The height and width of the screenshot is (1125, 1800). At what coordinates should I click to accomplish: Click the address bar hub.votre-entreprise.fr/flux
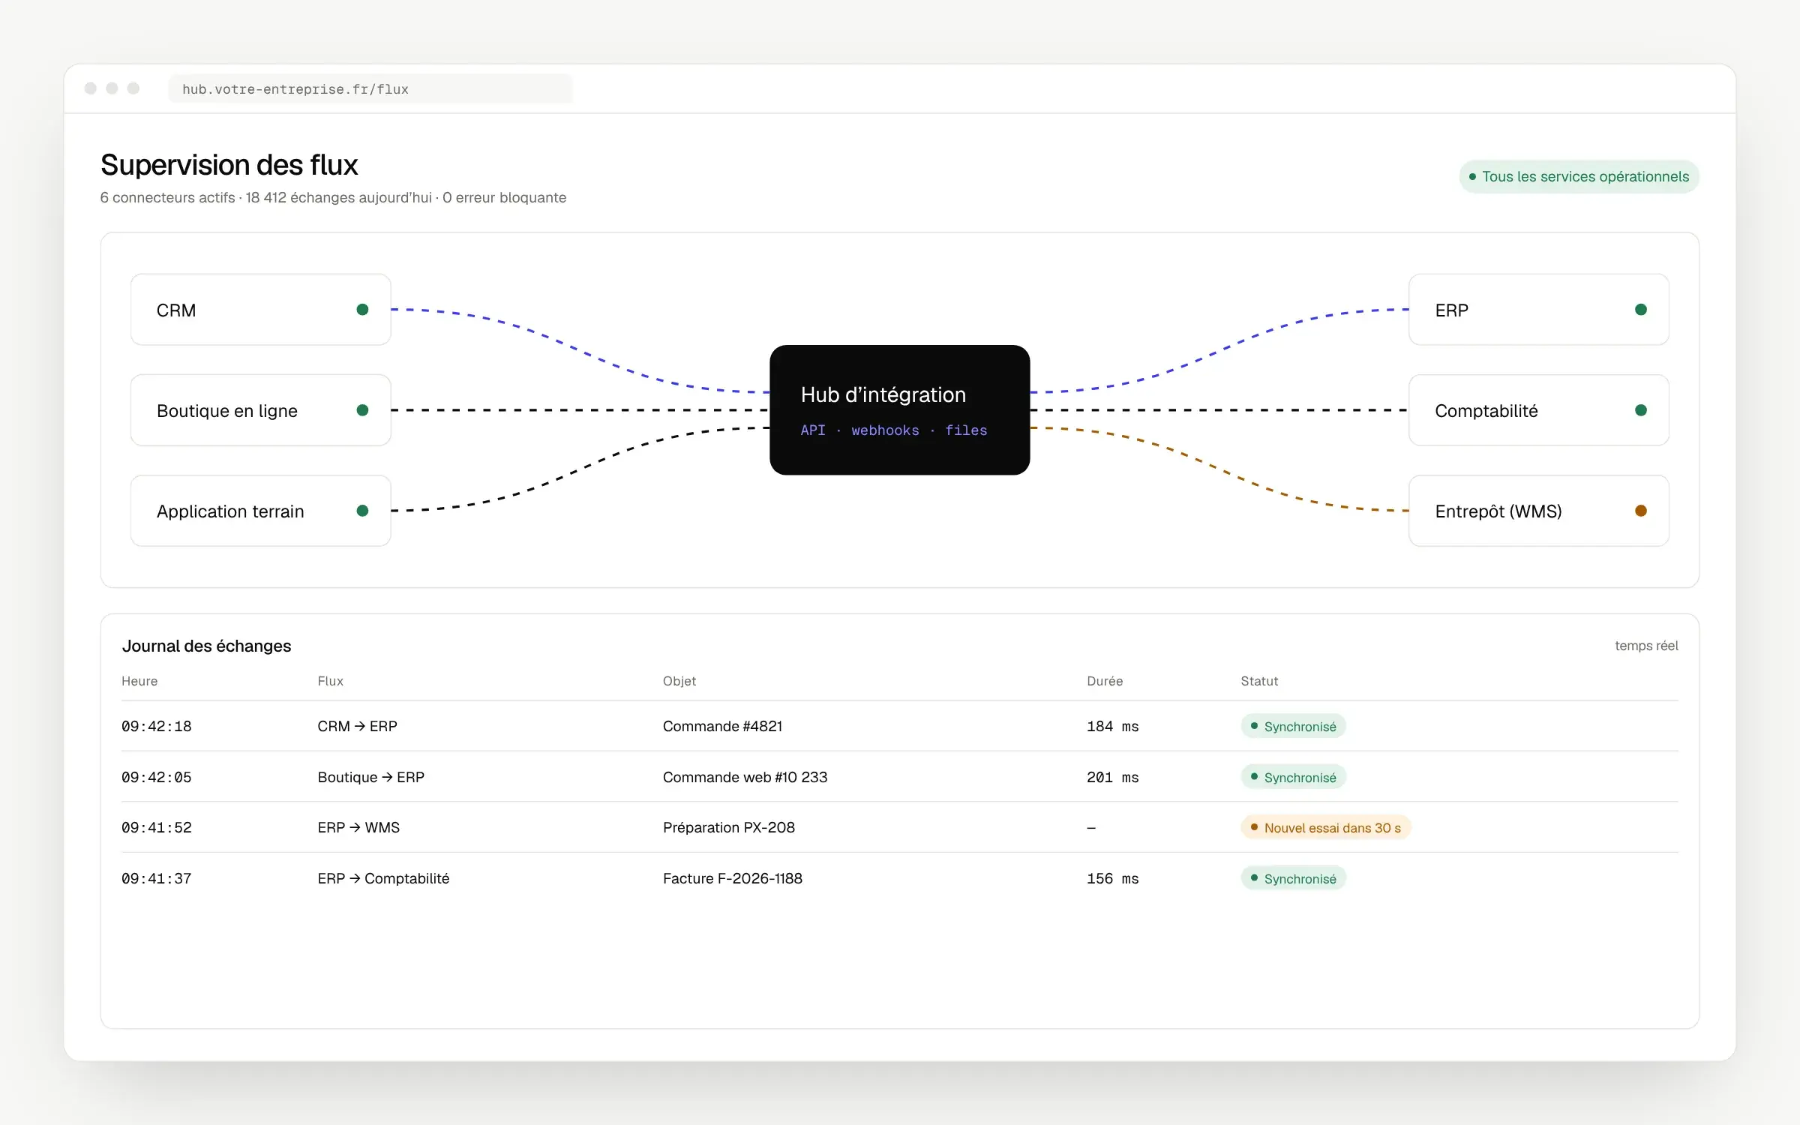point(370,89)
